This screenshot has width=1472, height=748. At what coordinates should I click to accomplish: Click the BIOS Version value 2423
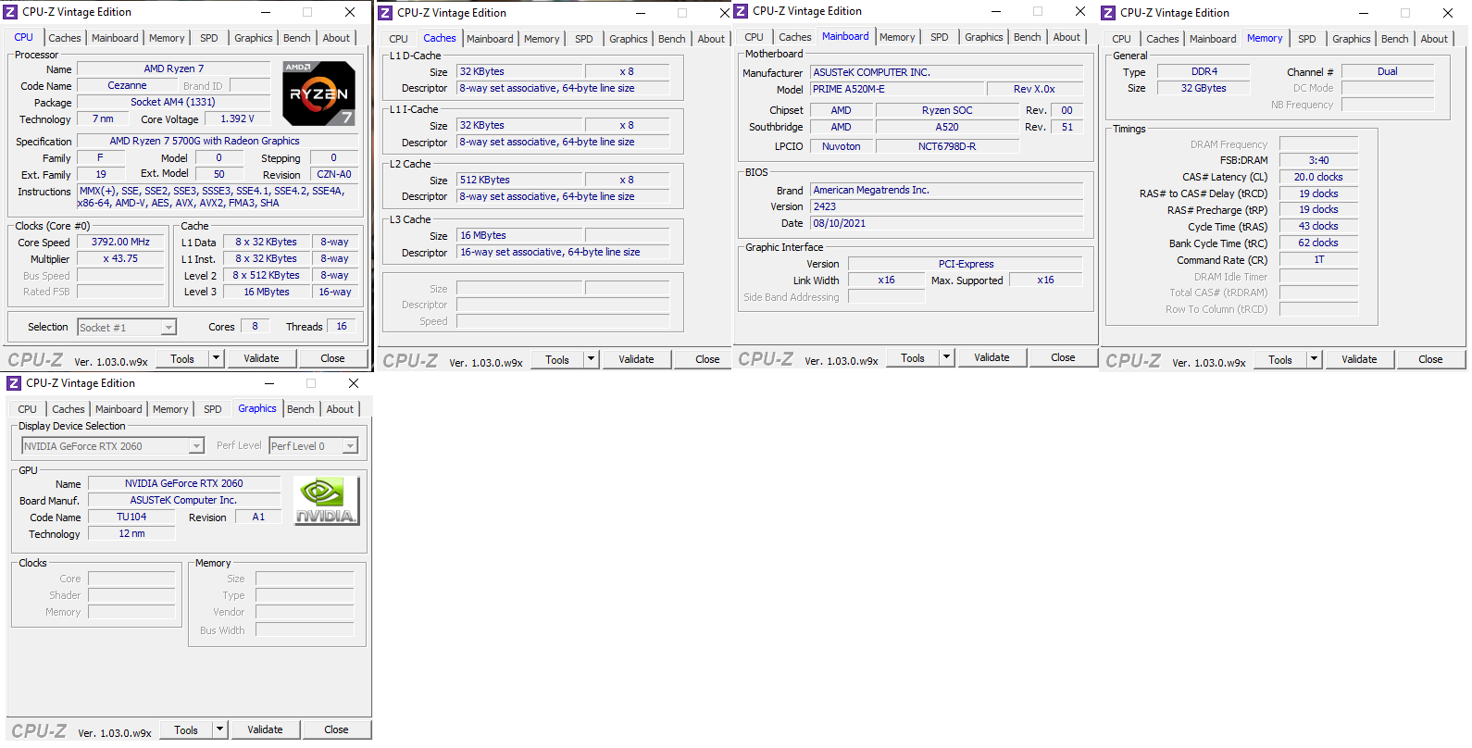946,206
